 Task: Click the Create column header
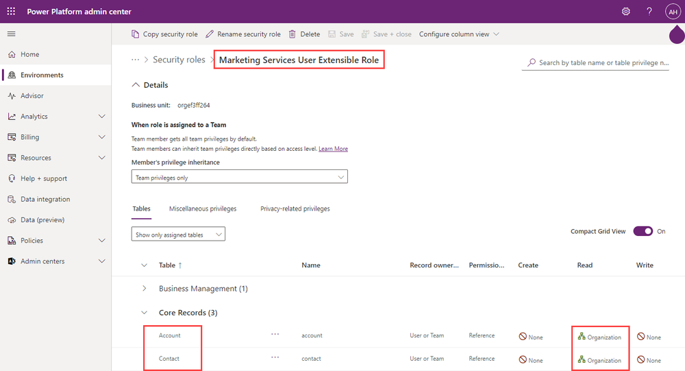[x=527, y=265]
